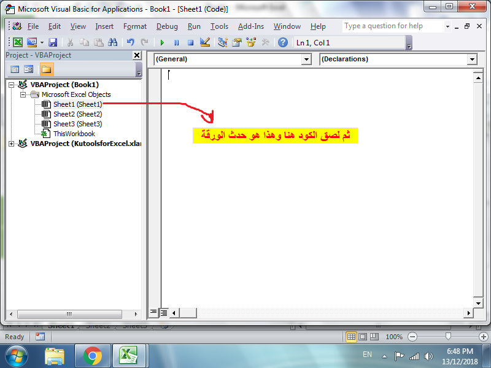Open the (General) object dropdown

306,59
